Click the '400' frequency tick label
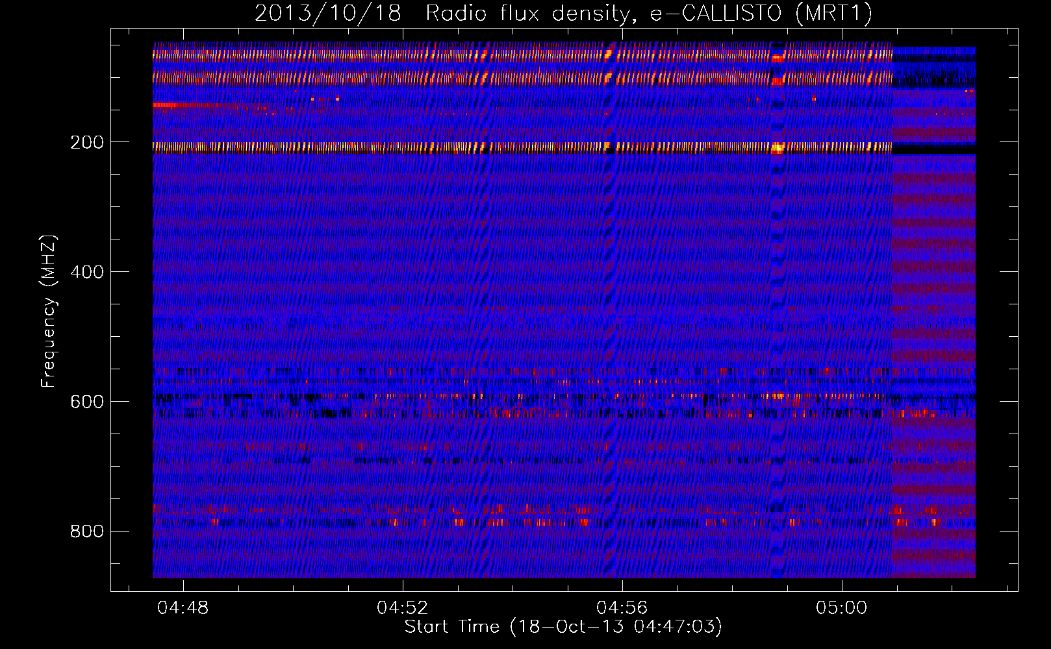1051x649 pixels. (x=87, y=272)
